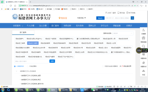The height and width of the screenshot is (92, 148).
Task: Open 我要咨询 chat bubble icon
Action: coord(143,54)
